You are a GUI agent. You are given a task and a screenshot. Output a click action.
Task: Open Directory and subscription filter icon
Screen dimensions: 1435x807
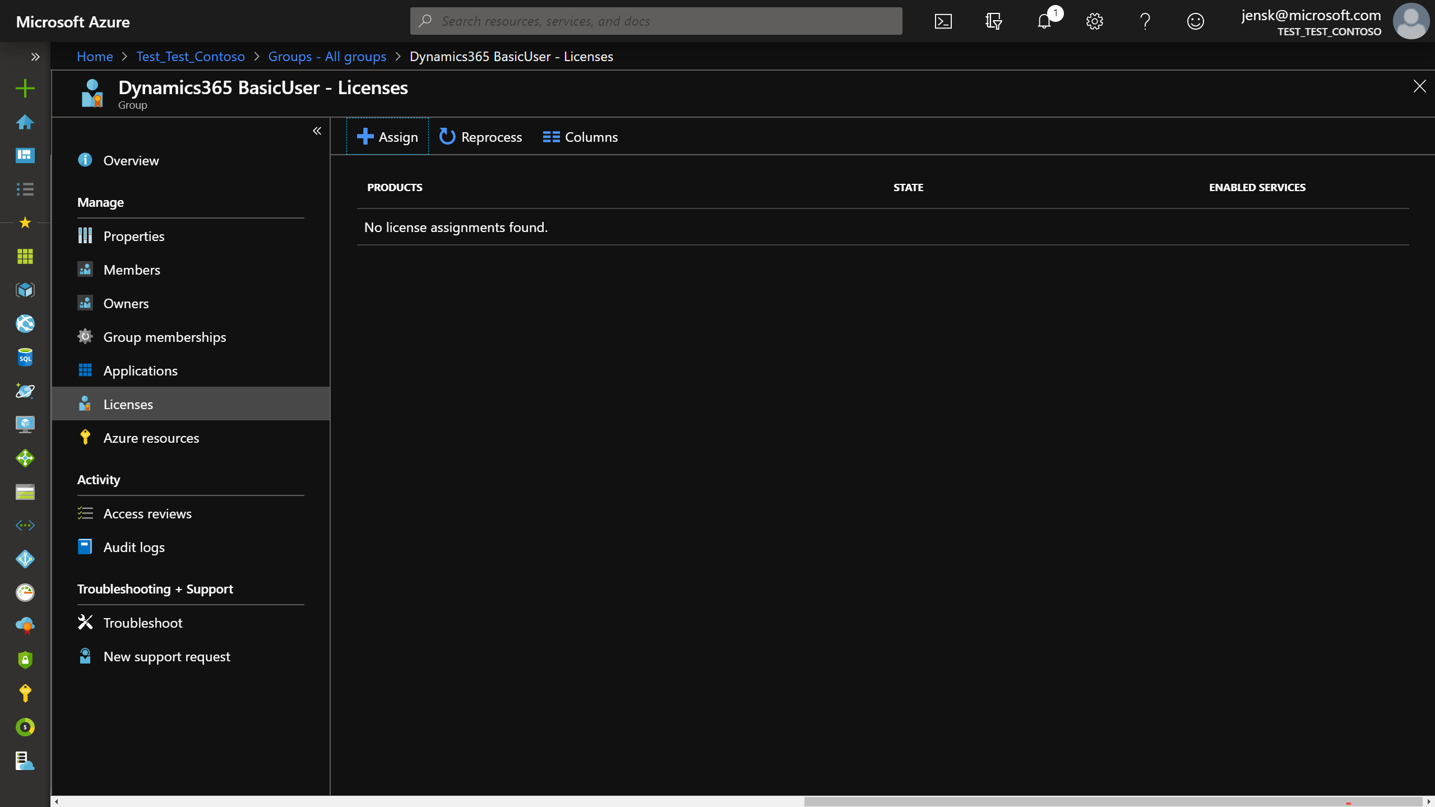pyautogui.click(x=993, y=21)
